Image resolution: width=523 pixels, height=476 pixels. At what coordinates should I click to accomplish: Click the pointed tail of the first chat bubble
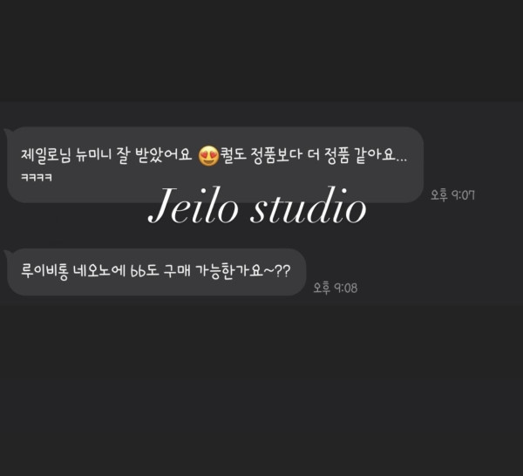6,133
